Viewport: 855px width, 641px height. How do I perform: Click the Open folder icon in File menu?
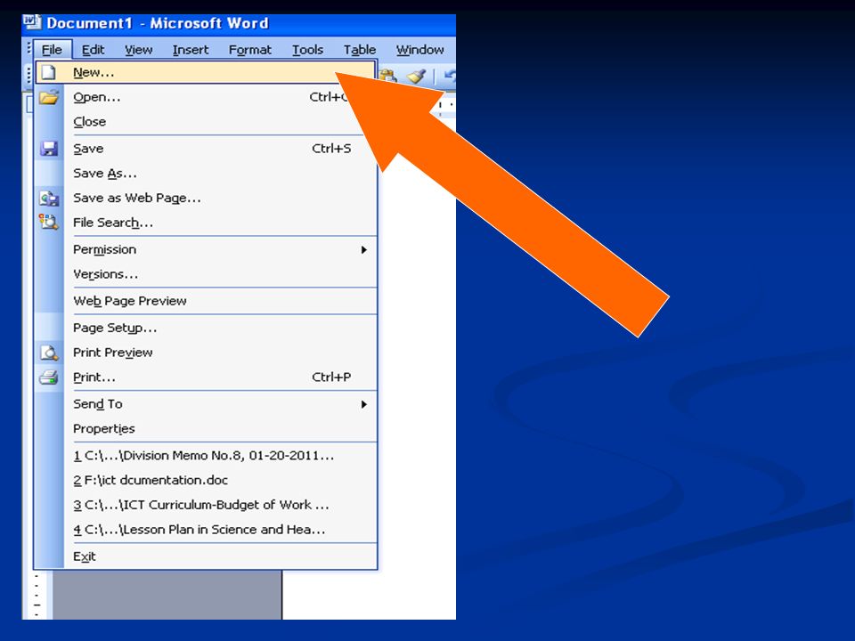48,97
